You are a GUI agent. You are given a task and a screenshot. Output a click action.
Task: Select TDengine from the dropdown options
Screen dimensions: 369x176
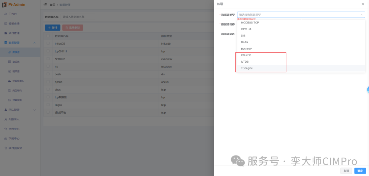[x=301, y=68]
